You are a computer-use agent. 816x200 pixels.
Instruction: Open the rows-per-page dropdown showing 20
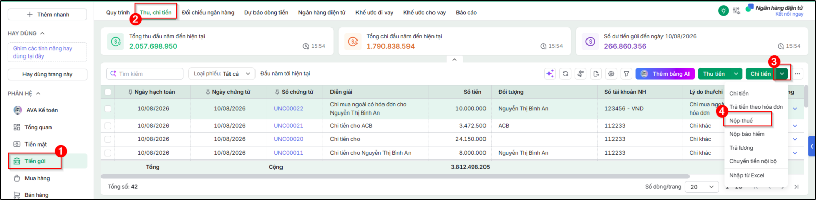point(702,187)
